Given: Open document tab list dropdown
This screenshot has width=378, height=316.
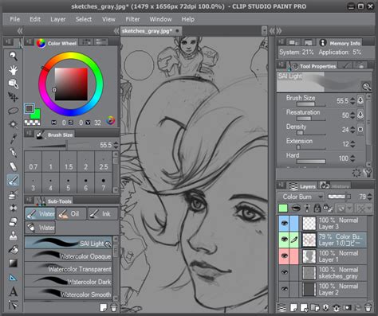Looking at the screenshot, I should coord(264,31).
